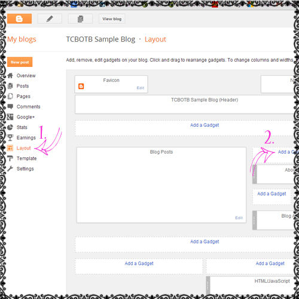Open the posts list pages icon
This screenshot has height=299, width=299.
(x=80, y=19)
